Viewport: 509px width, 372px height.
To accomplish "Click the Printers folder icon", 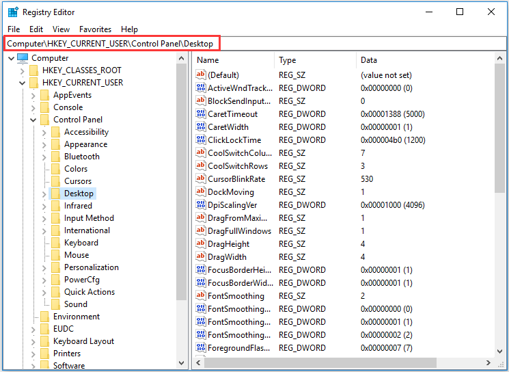I will [x=45, y=354].
